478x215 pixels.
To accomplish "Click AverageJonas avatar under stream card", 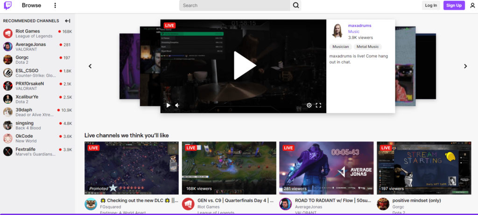I will click(x=286, y=204).
